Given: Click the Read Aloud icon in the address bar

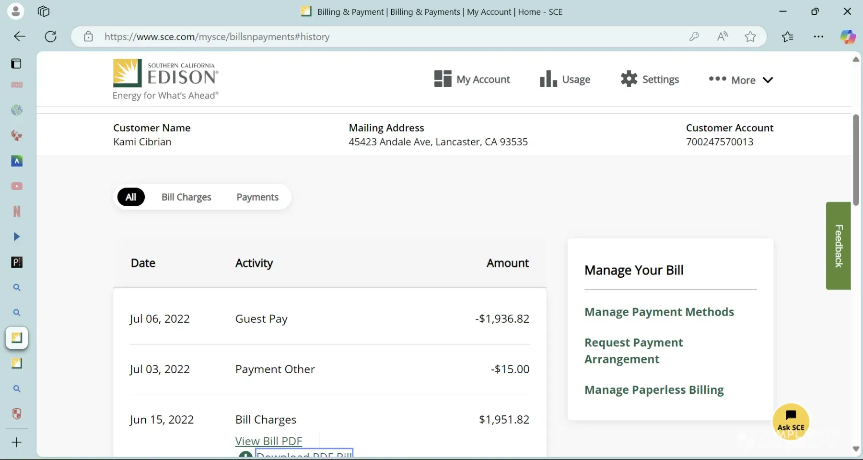Looking at the screenshot, I should (722, 37).
